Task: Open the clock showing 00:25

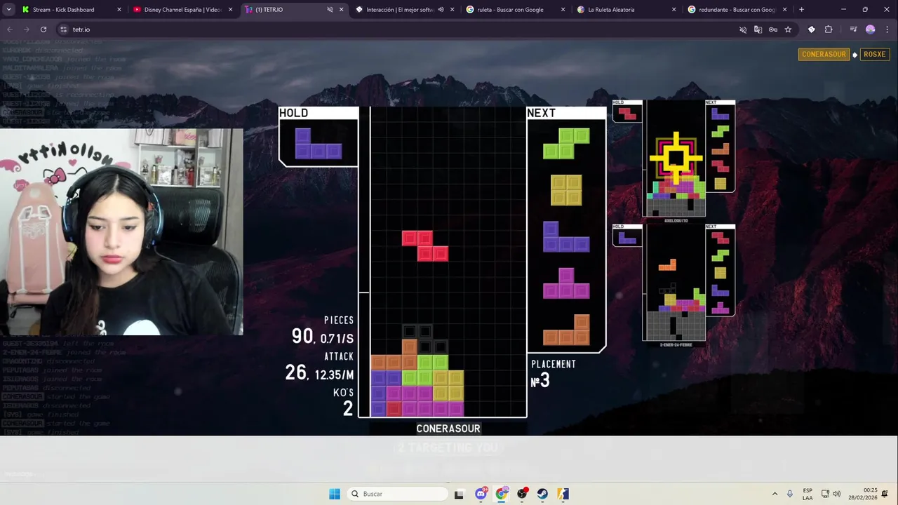Action: coord(863,494)
